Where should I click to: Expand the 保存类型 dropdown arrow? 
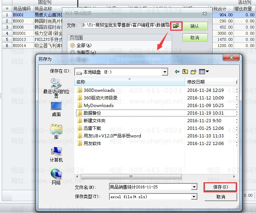(x=194, y=197)
